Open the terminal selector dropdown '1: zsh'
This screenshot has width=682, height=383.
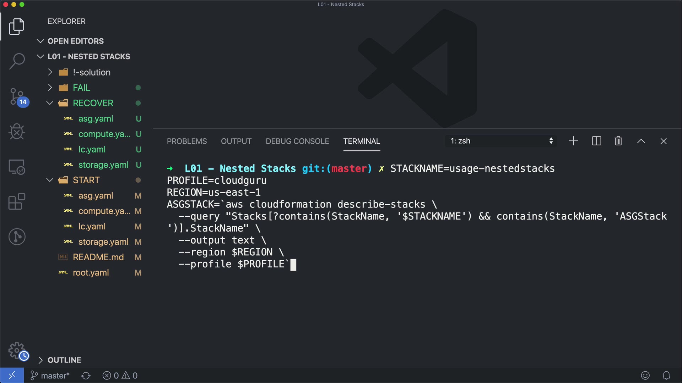(501, 141)
